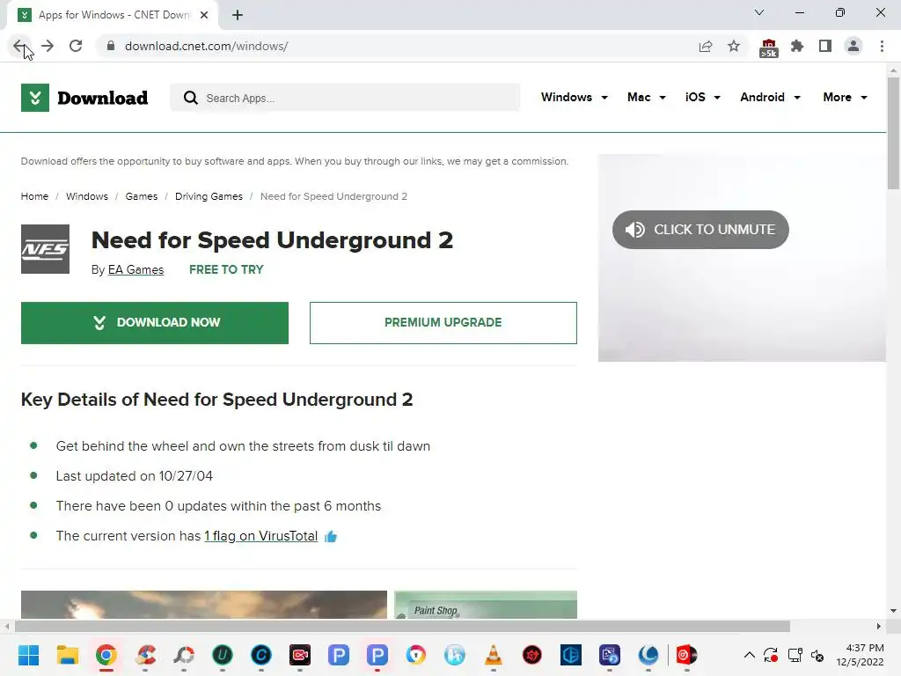Open the green U taskbar app
Screen dimensions: 901x676
(x=223, y=655)
